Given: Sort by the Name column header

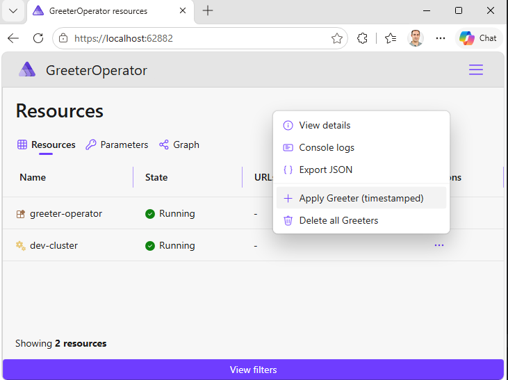Looking at the screenshot, I should click(x=33, y=178).
